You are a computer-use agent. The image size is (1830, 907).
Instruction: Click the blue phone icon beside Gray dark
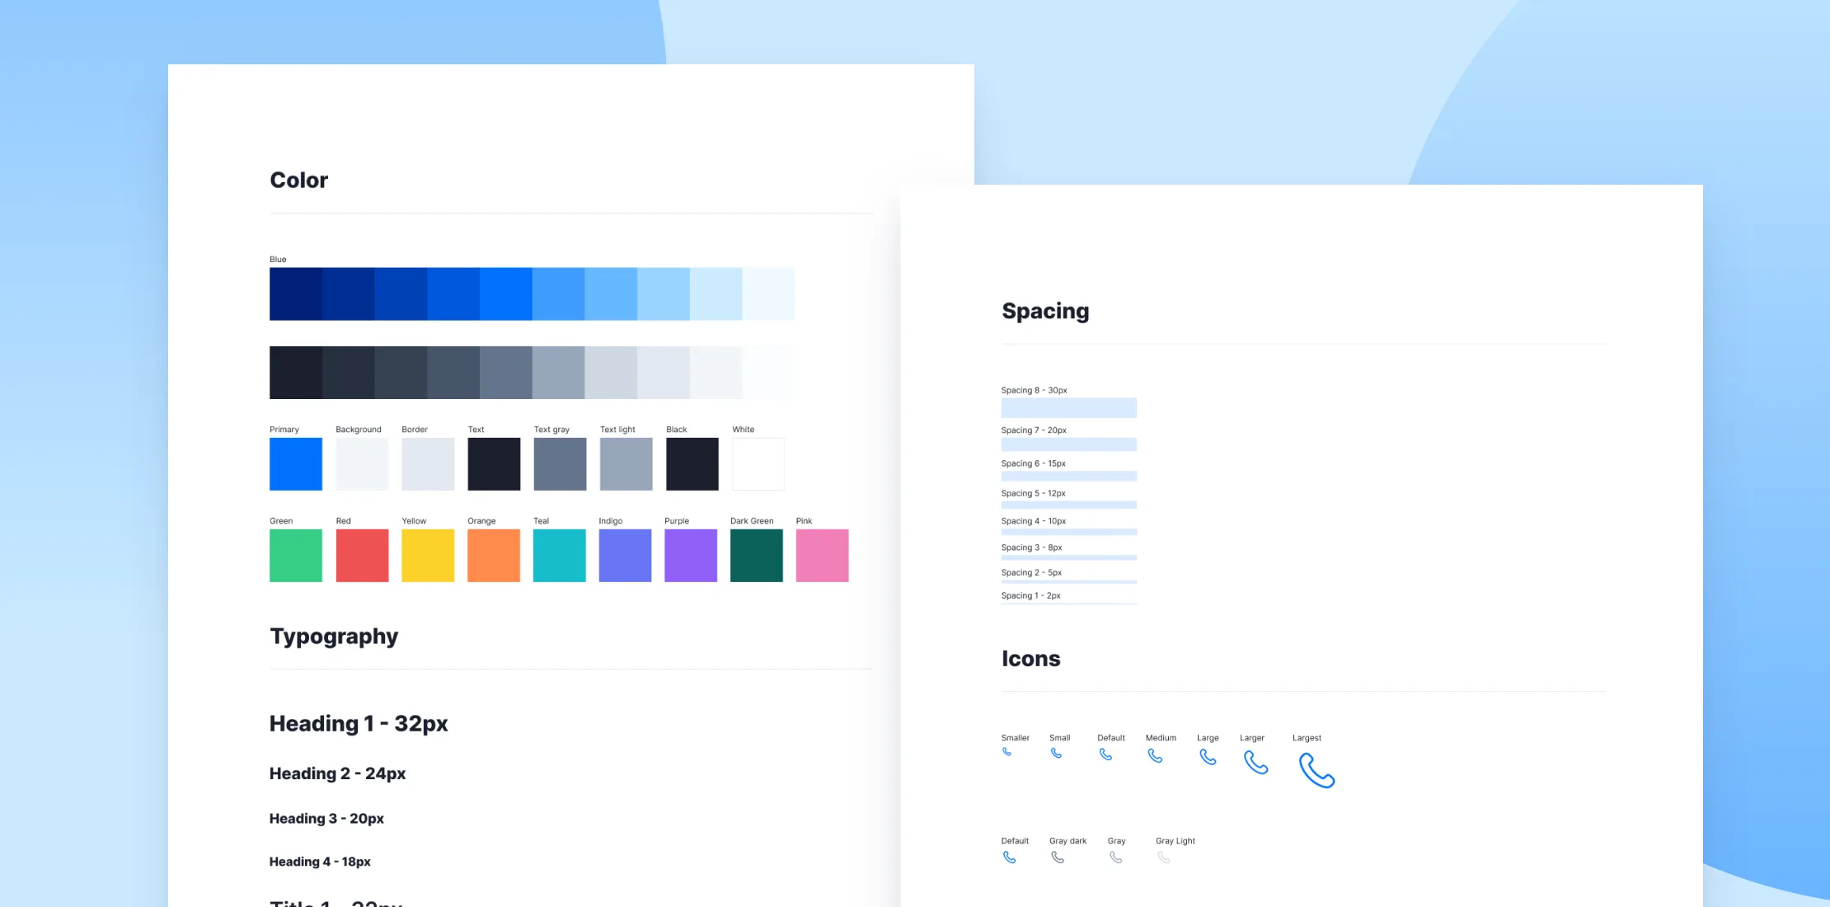(1009, 858)
